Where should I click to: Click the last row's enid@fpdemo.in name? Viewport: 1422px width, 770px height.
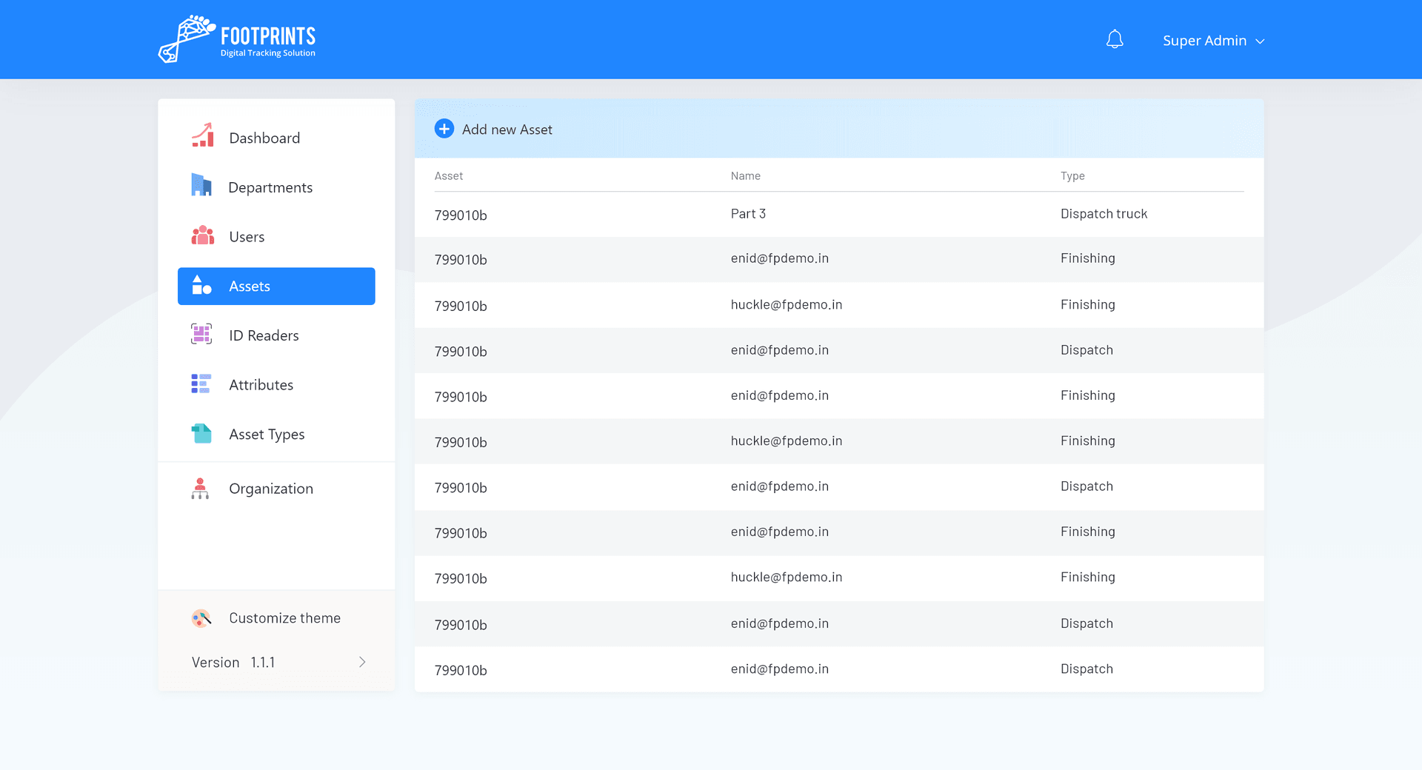[x=780, y=669]
